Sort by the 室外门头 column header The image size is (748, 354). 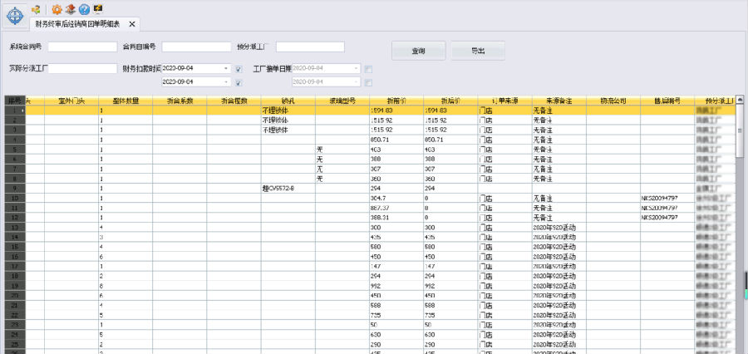point(71,101)
